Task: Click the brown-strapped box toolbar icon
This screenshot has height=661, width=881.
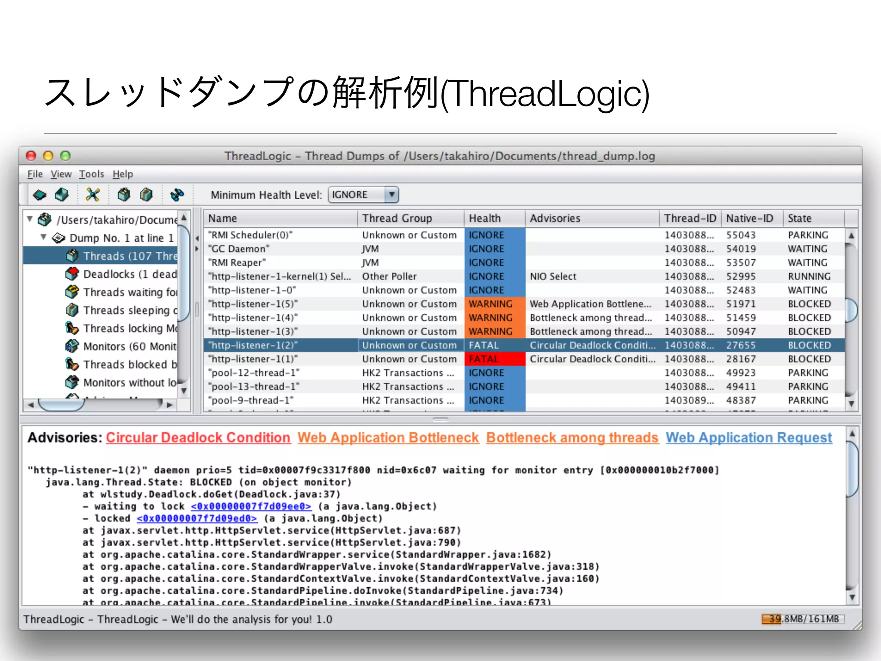Action: click(x=146, y=195)
